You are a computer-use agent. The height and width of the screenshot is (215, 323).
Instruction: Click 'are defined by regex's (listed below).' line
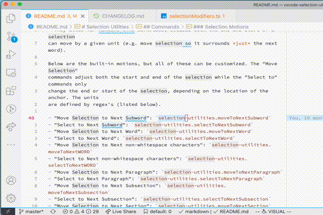tap(104, 104)
